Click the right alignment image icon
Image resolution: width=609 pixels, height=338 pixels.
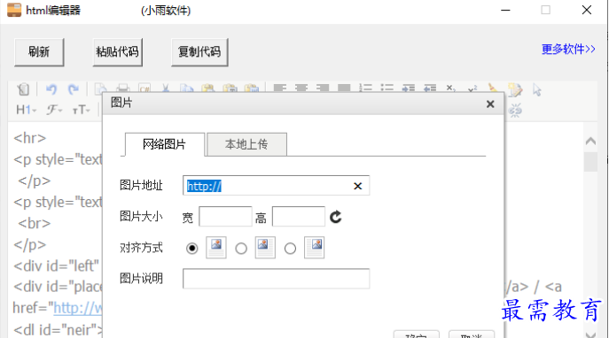click(314, 247)
